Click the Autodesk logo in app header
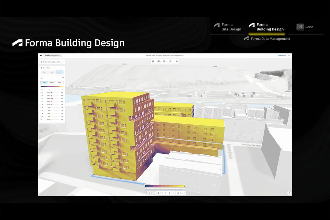Image resolution: width=330 pixels, height=220 pixels. 41,56
